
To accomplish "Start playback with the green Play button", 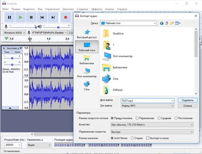I will (20, 17).
